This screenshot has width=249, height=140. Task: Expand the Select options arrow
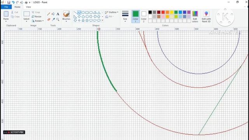(x=26, y=21)
